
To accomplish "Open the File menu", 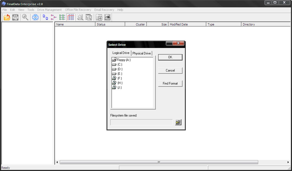I will click(x=5, y=10).
